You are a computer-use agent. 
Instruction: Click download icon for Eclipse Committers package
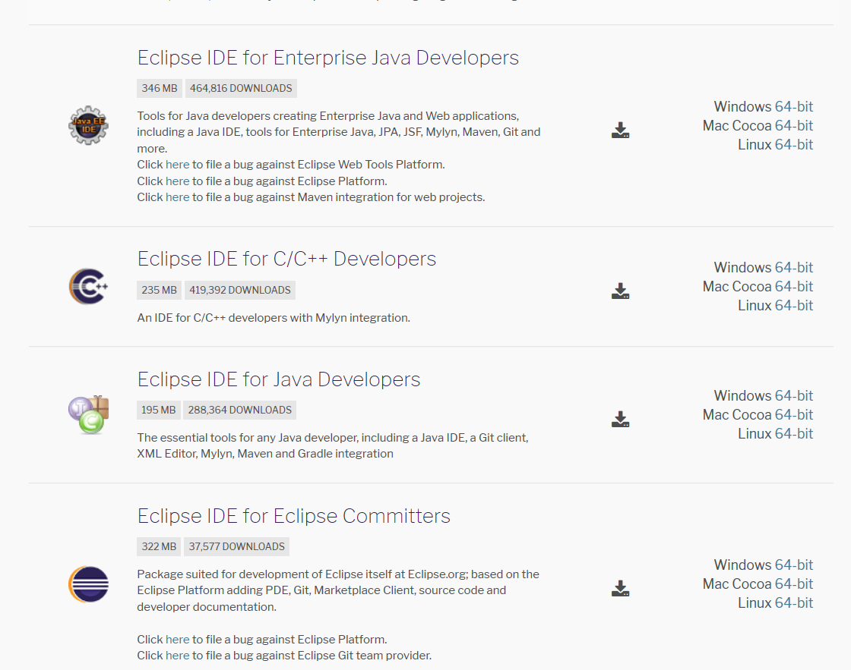(620, 588)
